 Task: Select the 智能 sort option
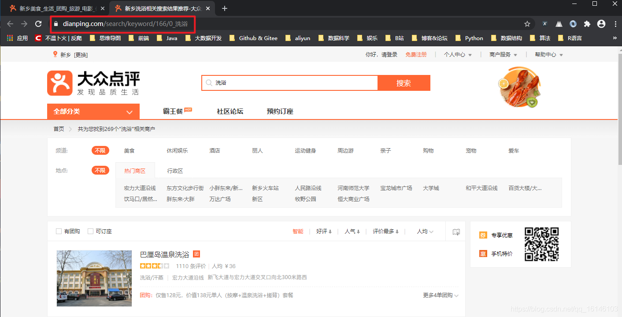pyautogui.click(x=298, y=231)
